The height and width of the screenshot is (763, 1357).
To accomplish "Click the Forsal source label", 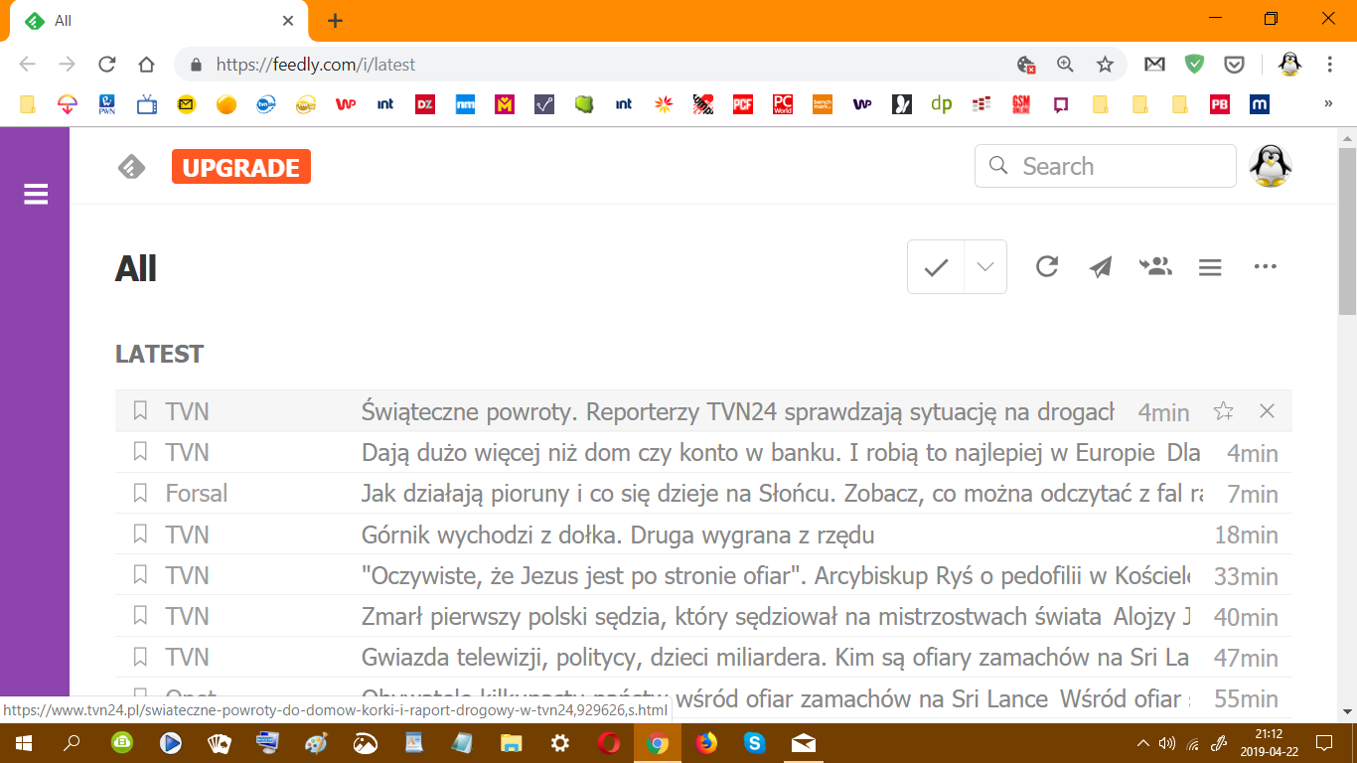I will tap(197, 494).
